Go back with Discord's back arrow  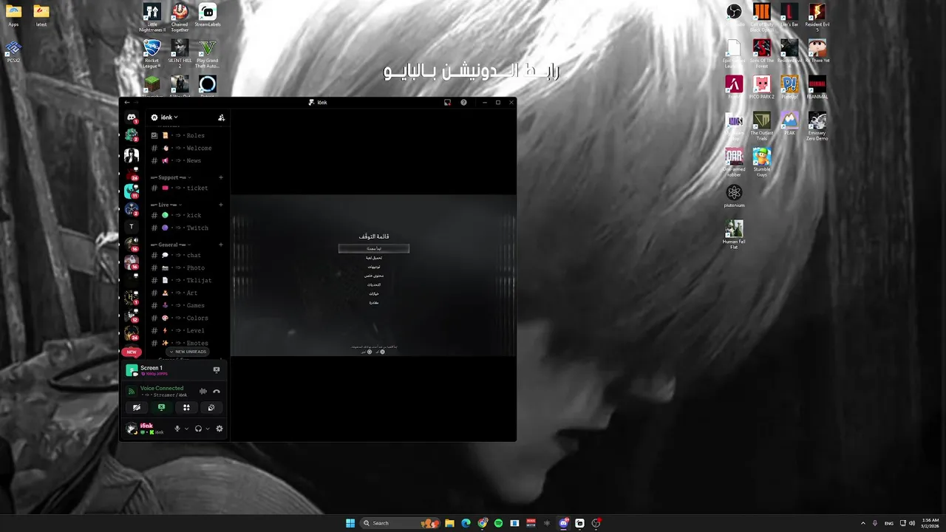pyautogui.click(x=127, y=103)
